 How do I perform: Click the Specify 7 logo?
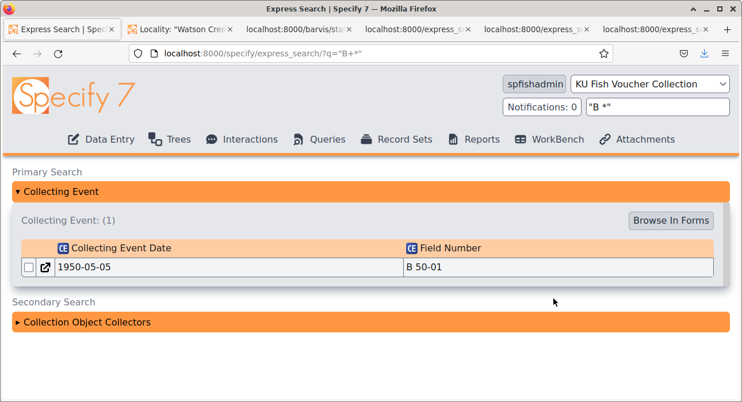click(73, 95)
